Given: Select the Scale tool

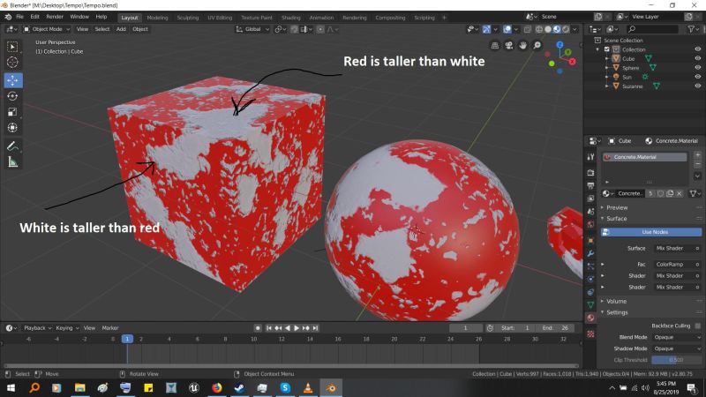Looking at the screenshot, I should click(x=12, y=112).
